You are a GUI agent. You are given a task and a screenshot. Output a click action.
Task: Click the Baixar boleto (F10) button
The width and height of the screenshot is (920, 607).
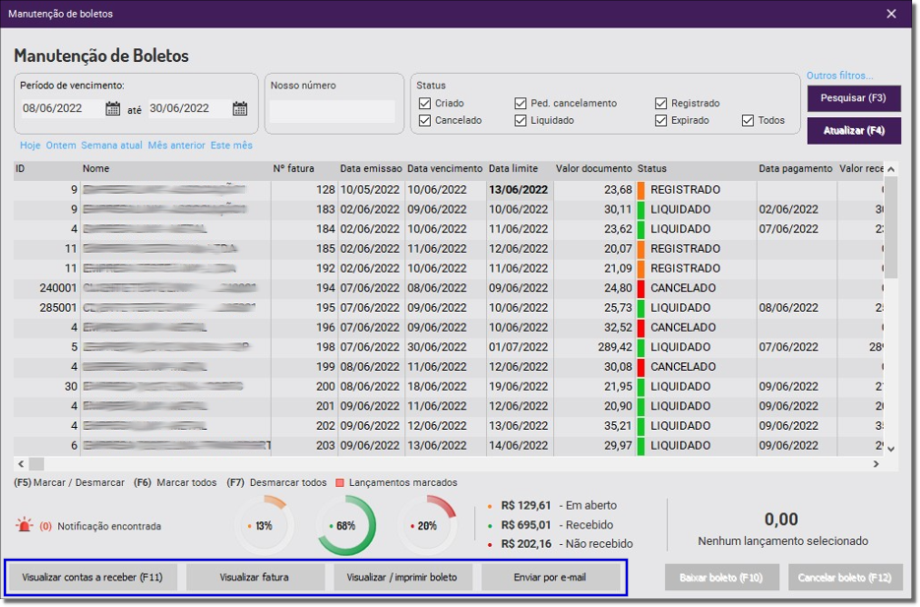coord(721,577)
